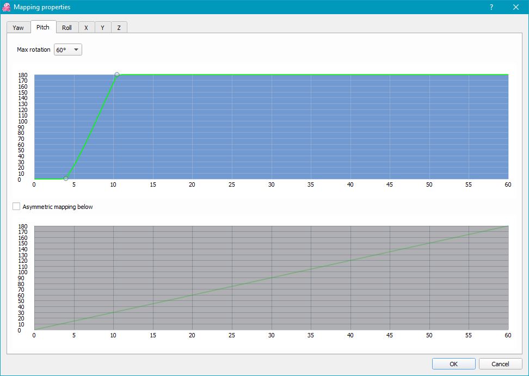Screen dimensions: 529x376
Task: Click the opentrack octopus icon in title bar
Action: pos(7,7)
